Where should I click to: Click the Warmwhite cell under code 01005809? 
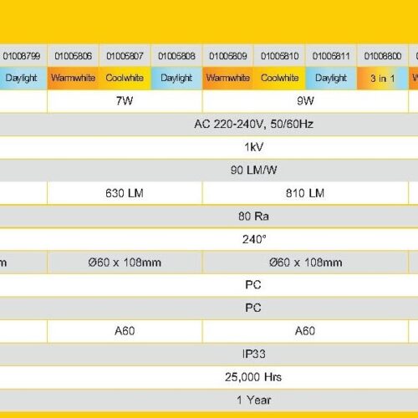[x=228, y=78]
